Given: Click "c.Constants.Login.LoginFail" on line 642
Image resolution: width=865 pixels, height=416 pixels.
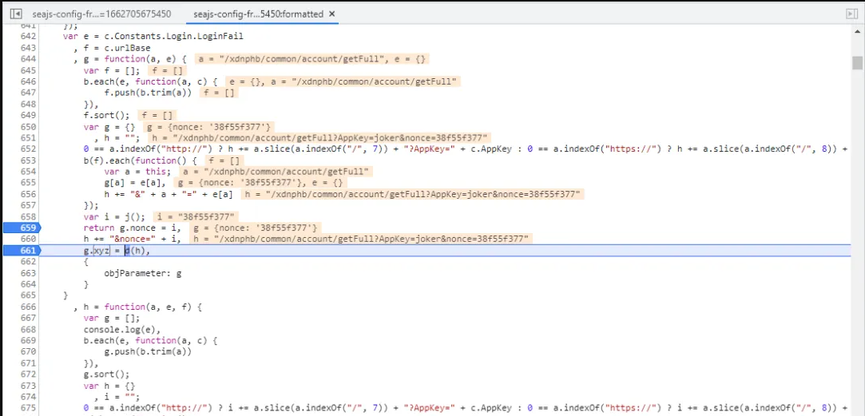Looking at the screenshot, I should click(x=174, y=37).
